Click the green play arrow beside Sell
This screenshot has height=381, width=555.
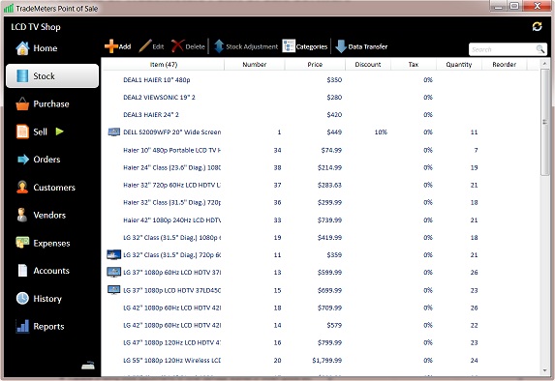click(59, 132)
